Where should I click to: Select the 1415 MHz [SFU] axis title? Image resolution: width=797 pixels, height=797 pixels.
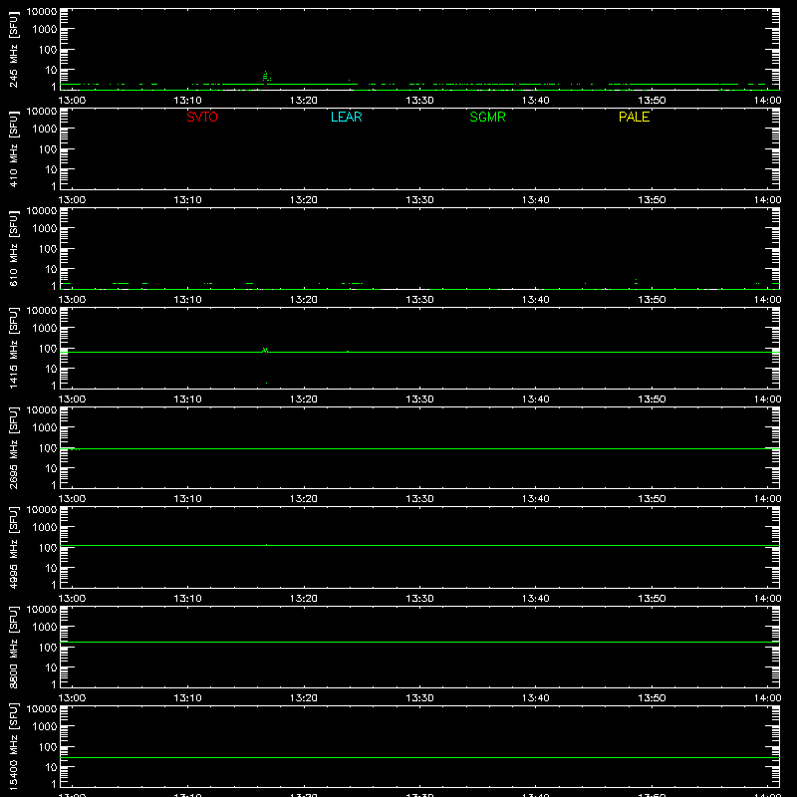click(13, 348)
